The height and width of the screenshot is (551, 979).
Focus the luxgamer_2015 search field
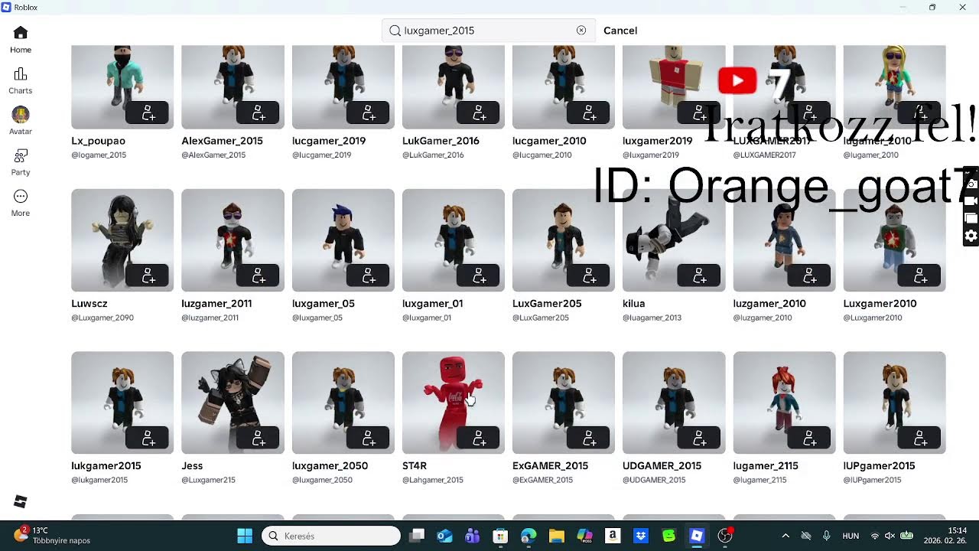tap(487, 31)
